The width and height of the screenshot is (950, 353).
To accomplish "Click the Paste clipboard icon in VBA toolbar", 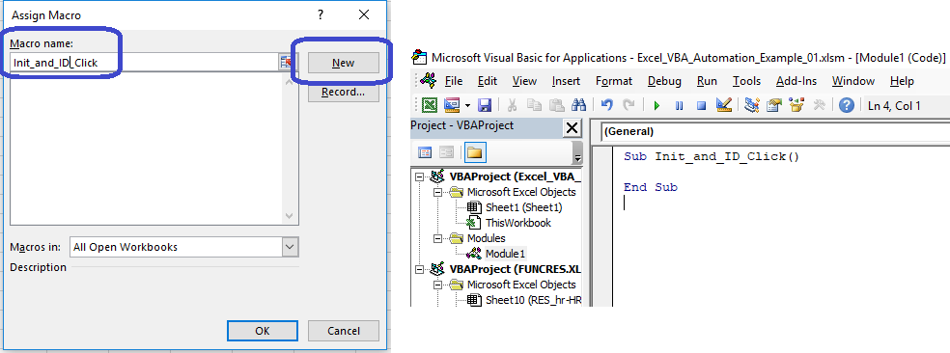I will 556,105.
